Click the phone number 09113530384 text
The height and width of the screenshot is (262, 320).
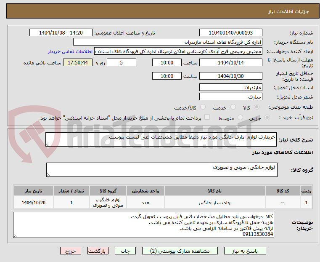258,234
